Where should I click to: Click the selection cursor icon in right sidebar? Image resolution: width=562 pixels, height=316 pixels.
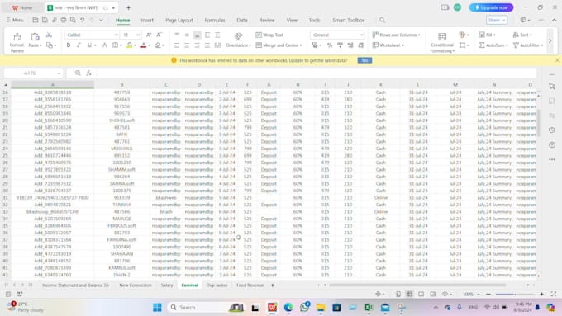(552, 87)
